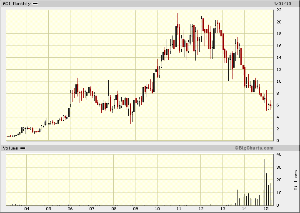
Task: Select the 16 price axis label
Action: 279,46
